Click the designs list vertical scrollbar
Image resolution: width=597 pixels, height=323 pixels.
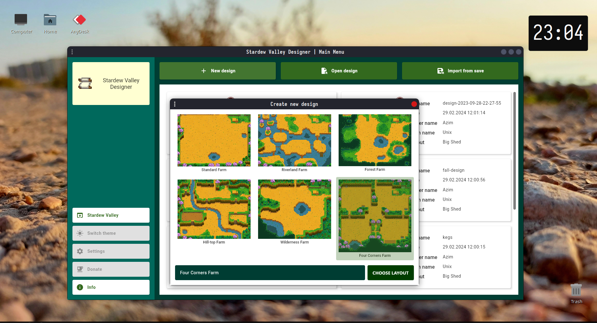tap(515, 151)
